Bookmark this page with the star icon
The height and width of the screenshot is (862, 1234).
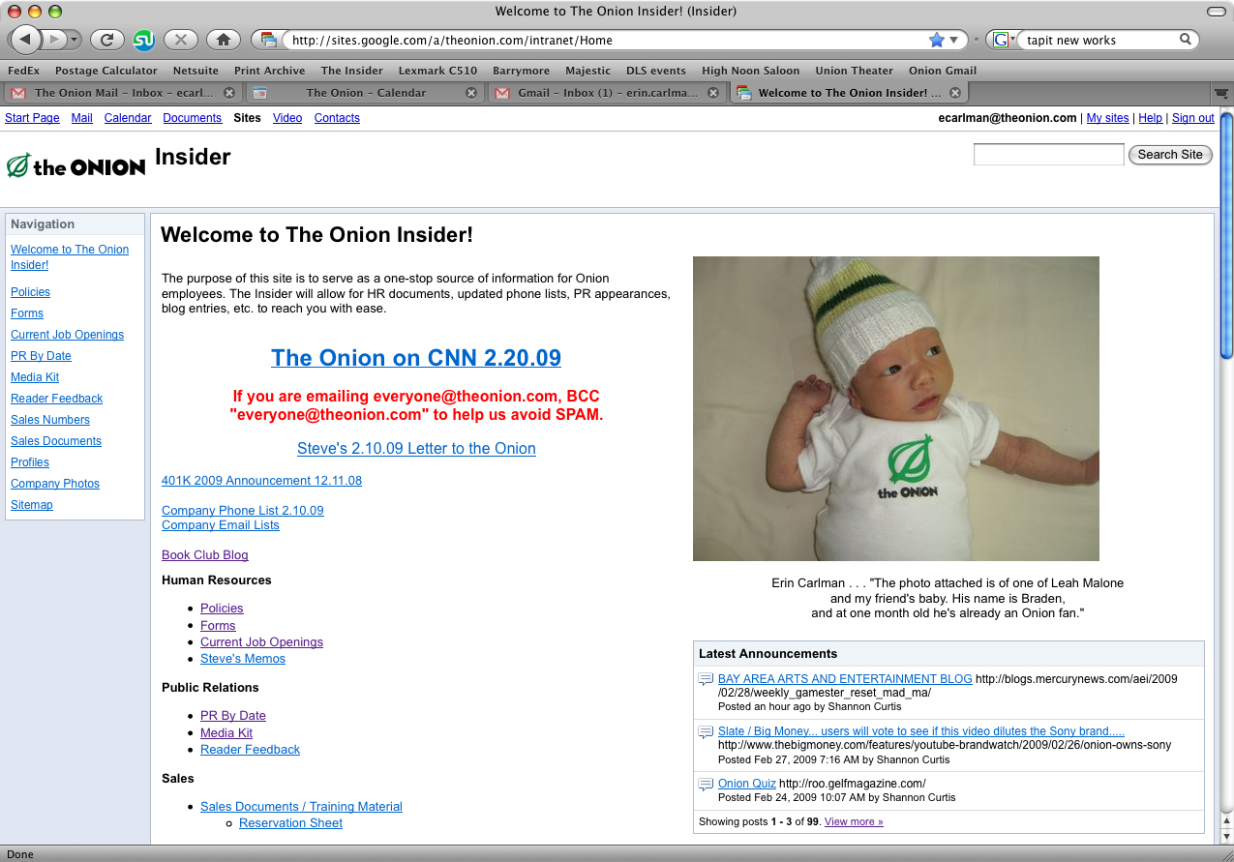point(936,40)
